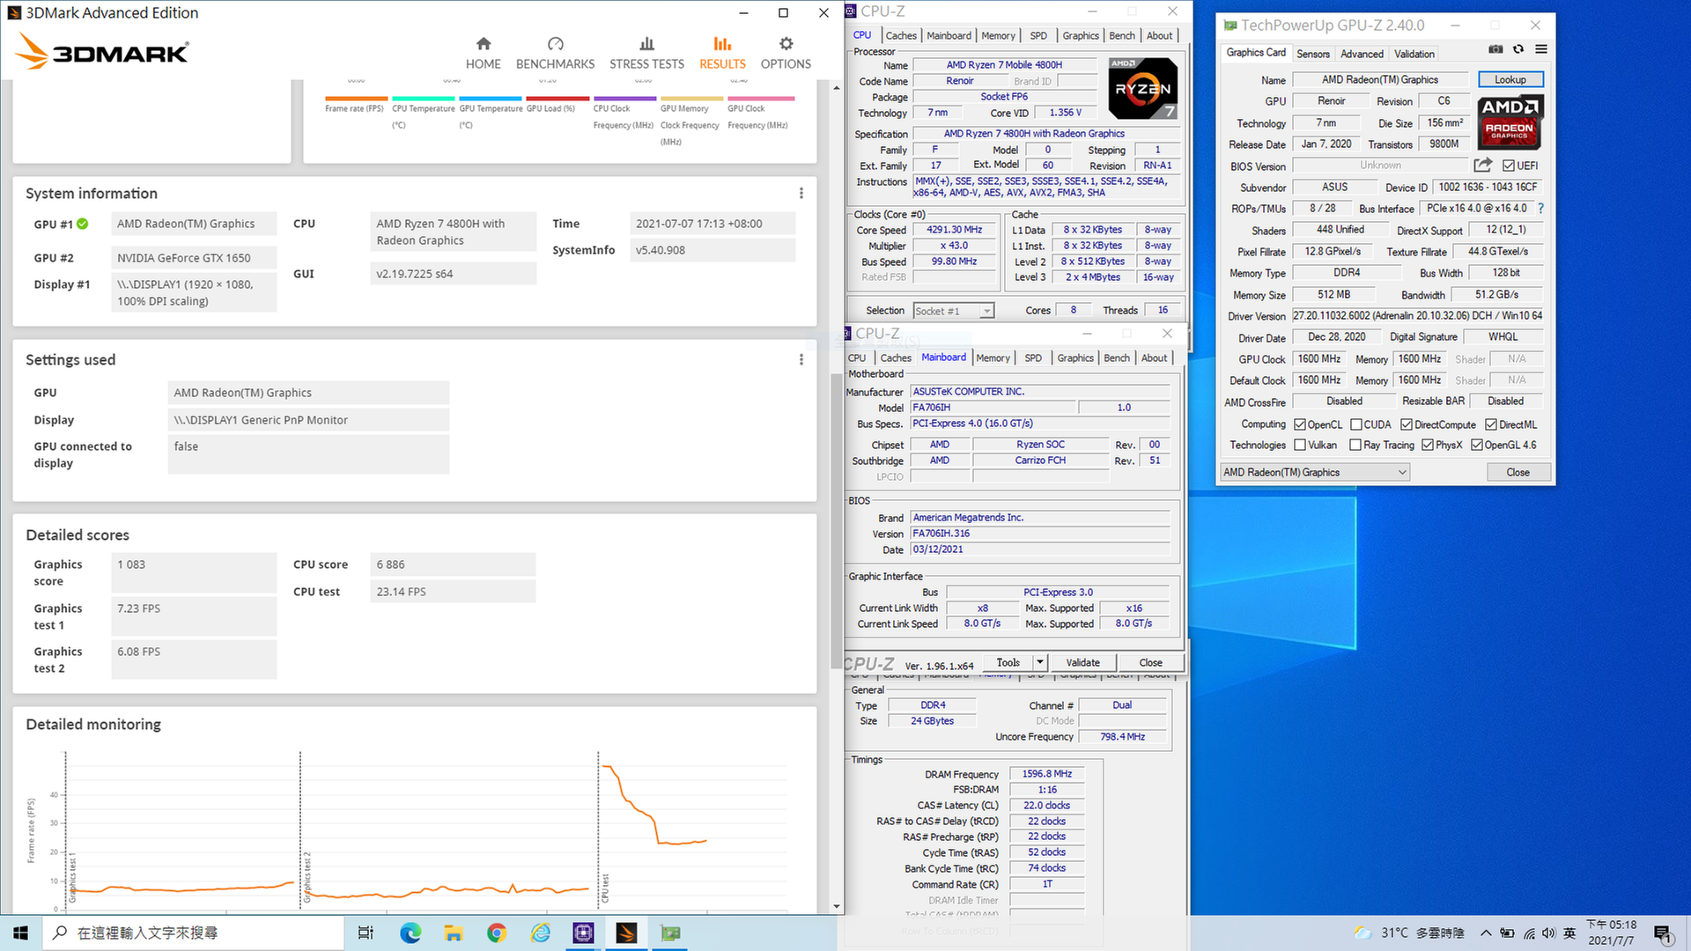Open OPTIONS gear icon in 3DMark
Screen dimensions: 1691x951
click(x=786, y=44)
